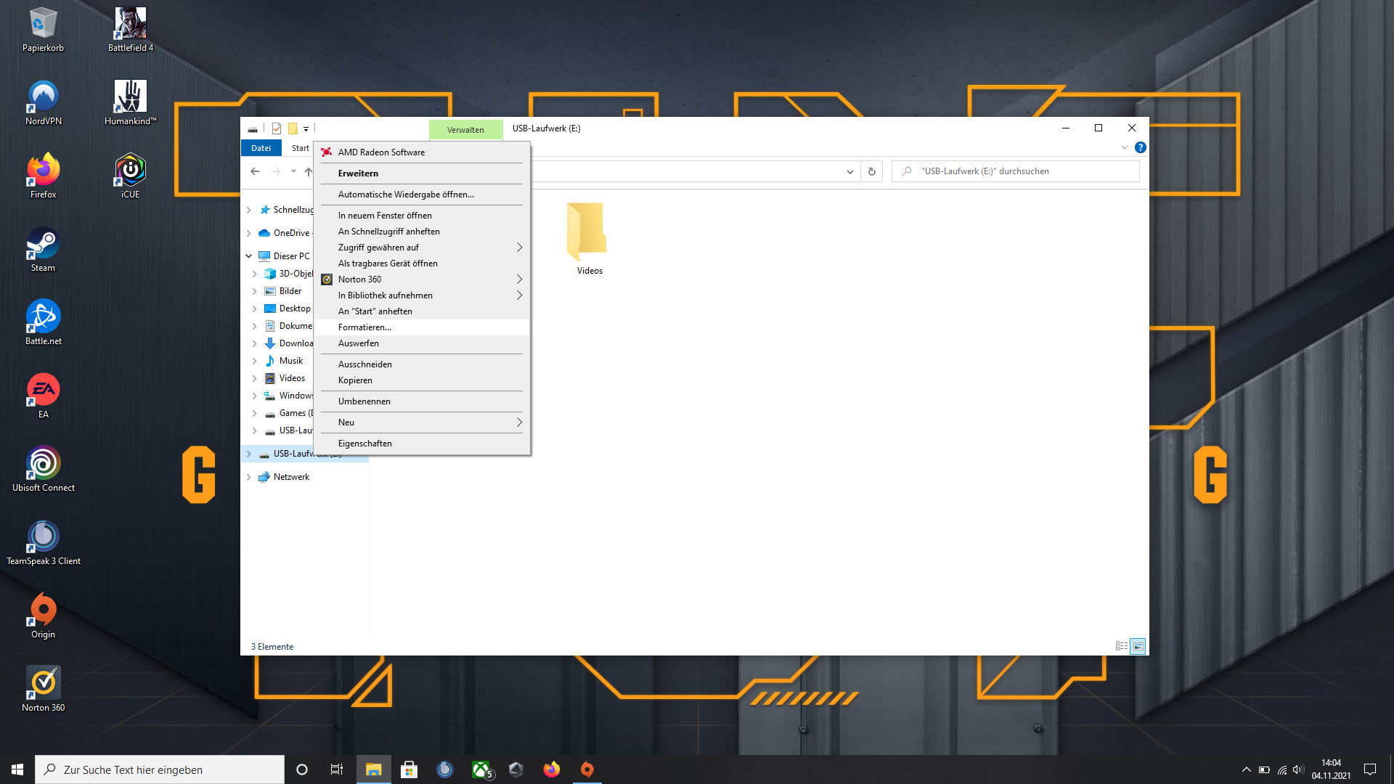The height and width of the screenshot is (784, 1394).
Task: Expand the Netzwerk tree node
Action: (x=249, y=477)
